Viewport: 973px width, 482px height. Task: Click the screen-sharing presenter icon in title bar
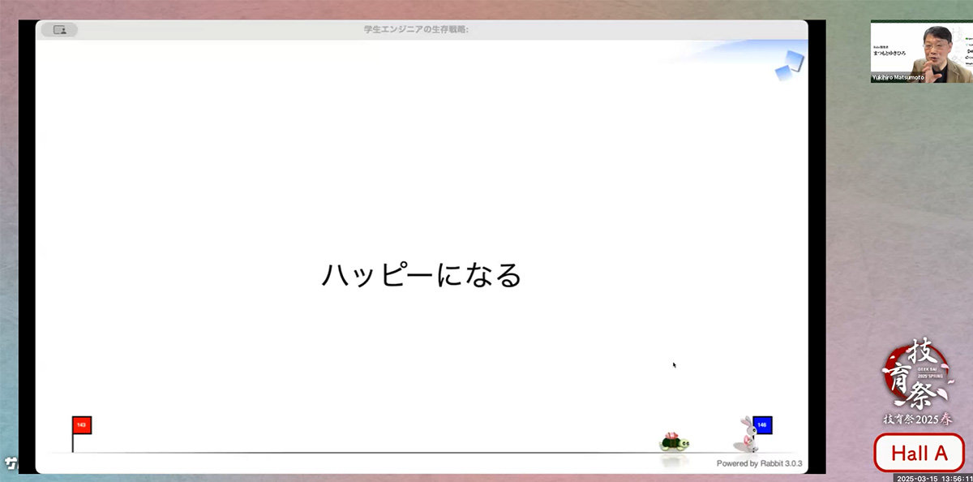[59, 30]
